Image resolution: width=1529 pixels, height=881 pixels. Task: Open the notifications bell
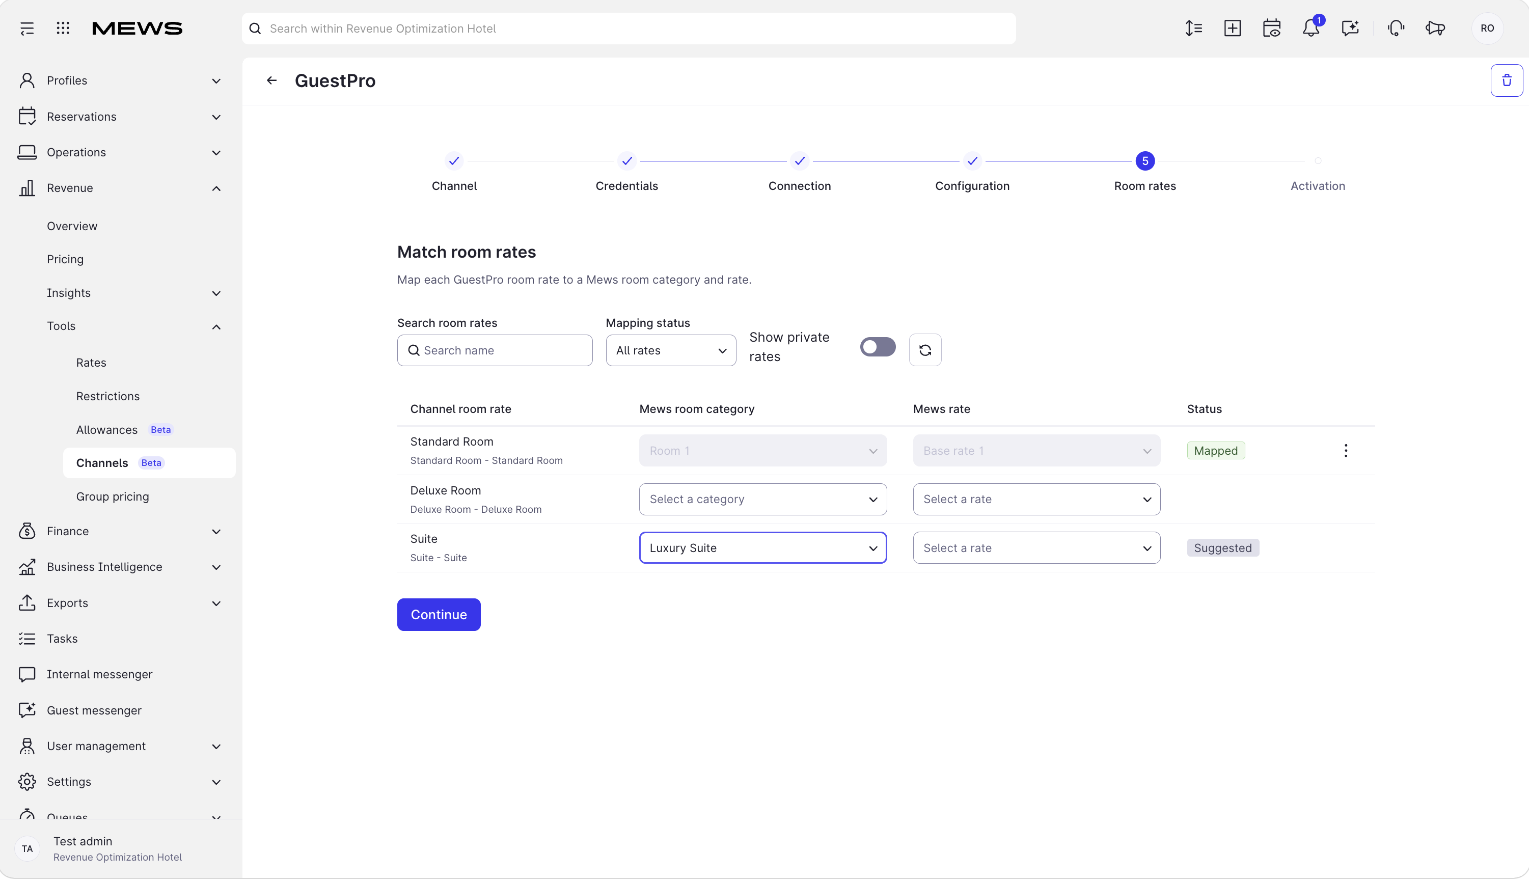(1311, 29)
